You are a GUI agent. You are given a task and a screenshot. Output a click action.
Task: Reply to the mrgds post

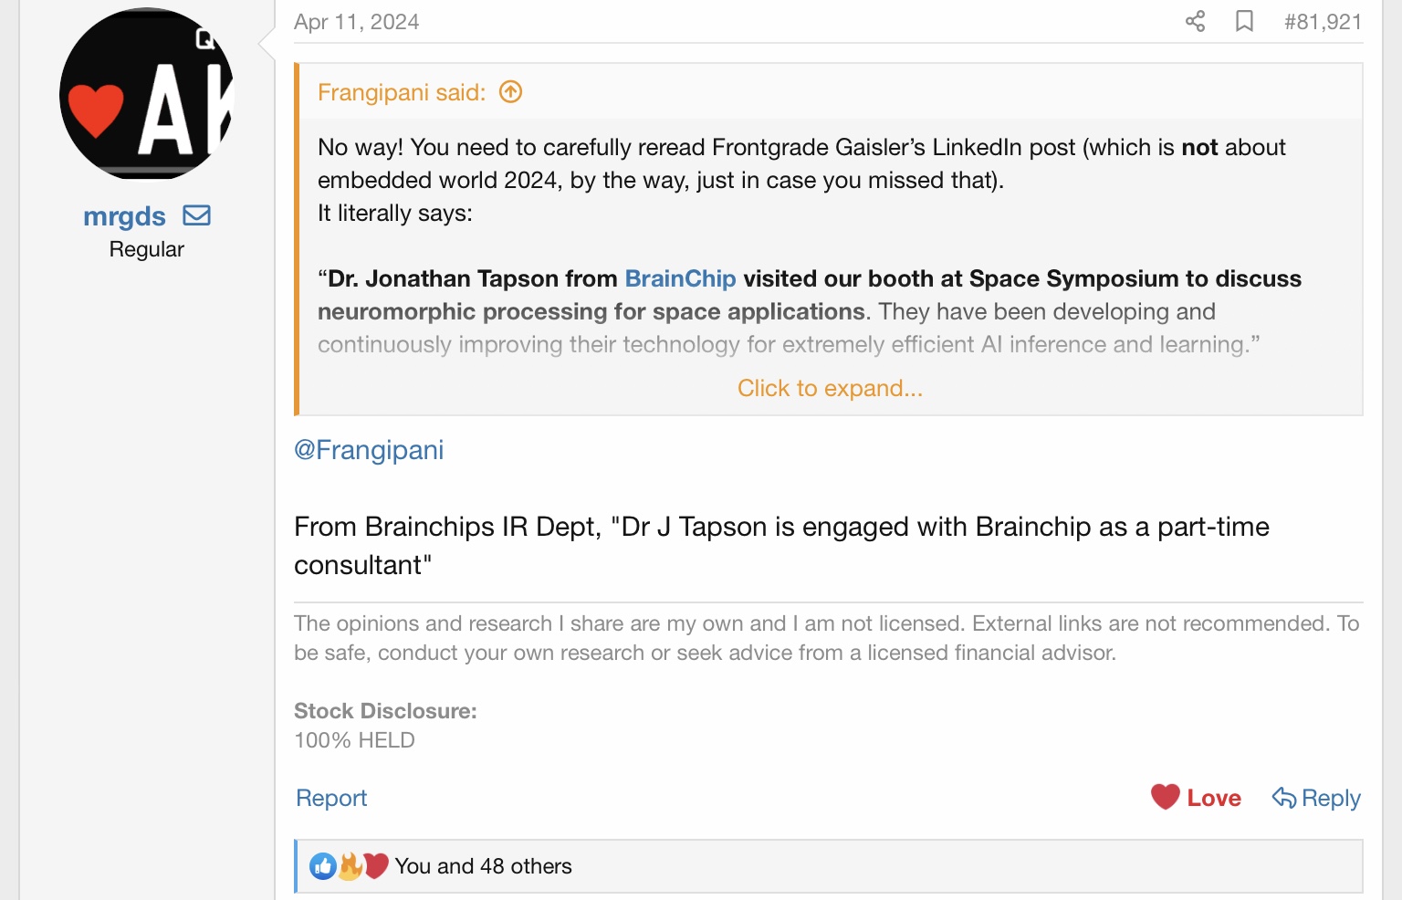point(1316,798)
